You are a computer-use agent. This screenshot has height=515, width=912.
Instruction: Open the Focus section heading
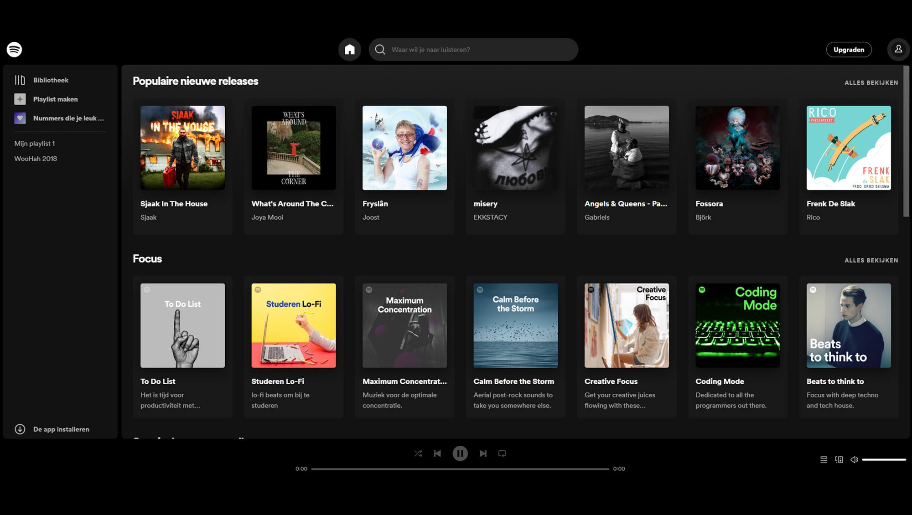tap(147, 258)
